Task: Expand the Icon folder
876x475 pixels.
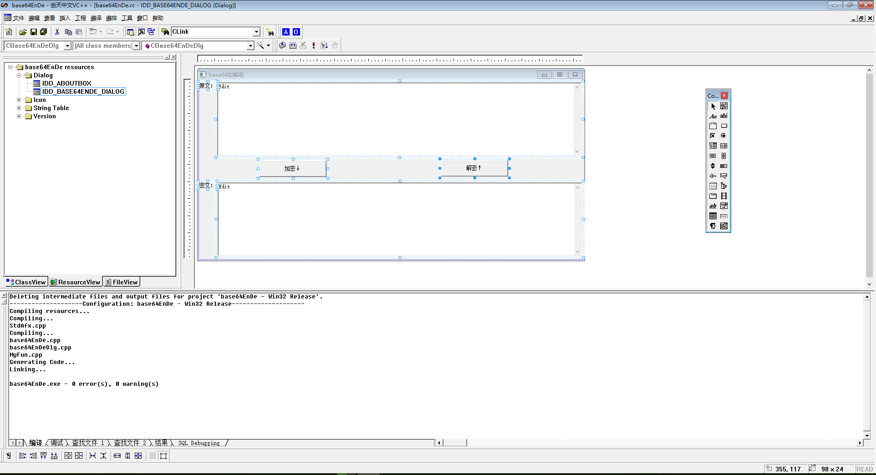Action: coord(19,100)
